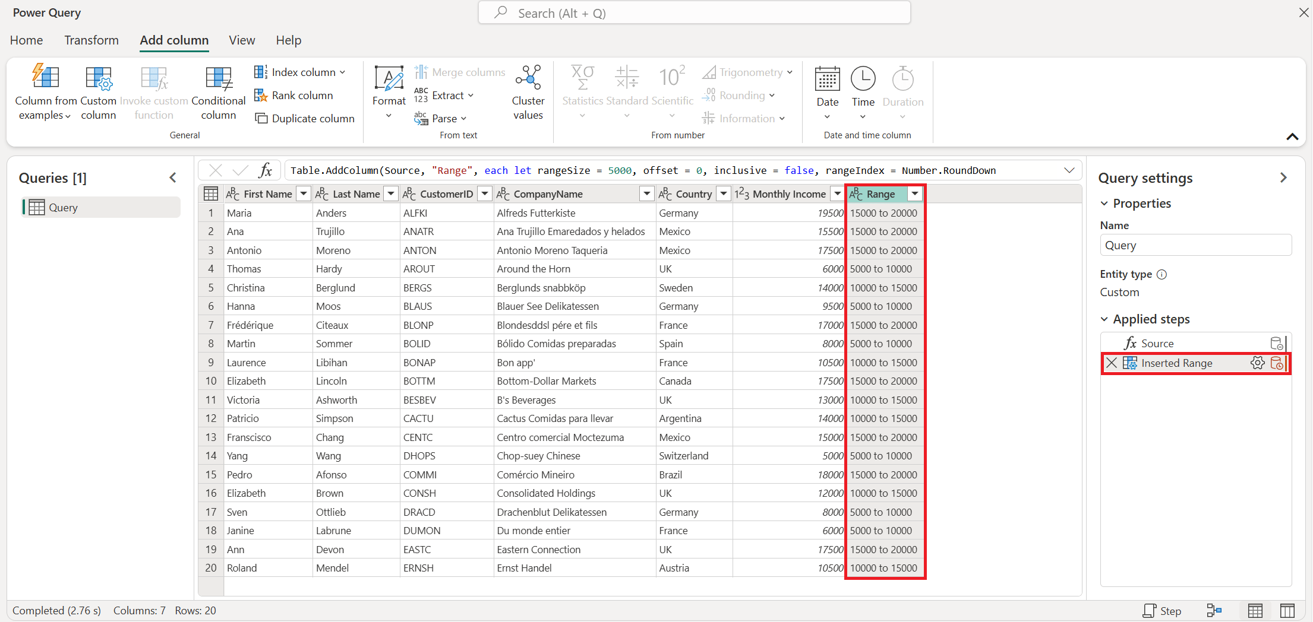Screen dimensions: 1313x622
Task: Switch to diagram view in status bar
Action: tap(1214, 611)
